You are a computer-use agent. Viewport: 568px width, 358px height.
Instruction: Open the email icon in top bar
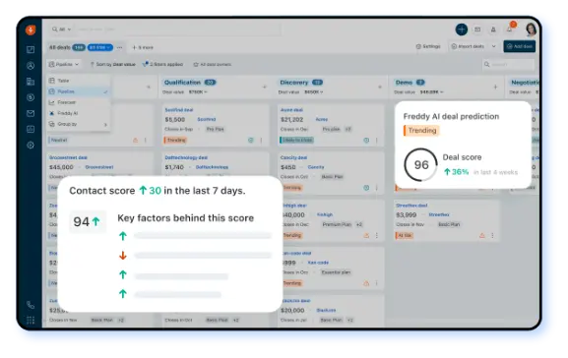click(x=477, y=30)
